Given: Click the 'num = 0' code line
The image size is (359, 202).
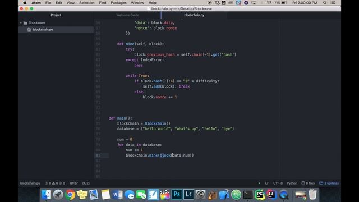Looking at the screenshot, I should click(x=125, y=140).
